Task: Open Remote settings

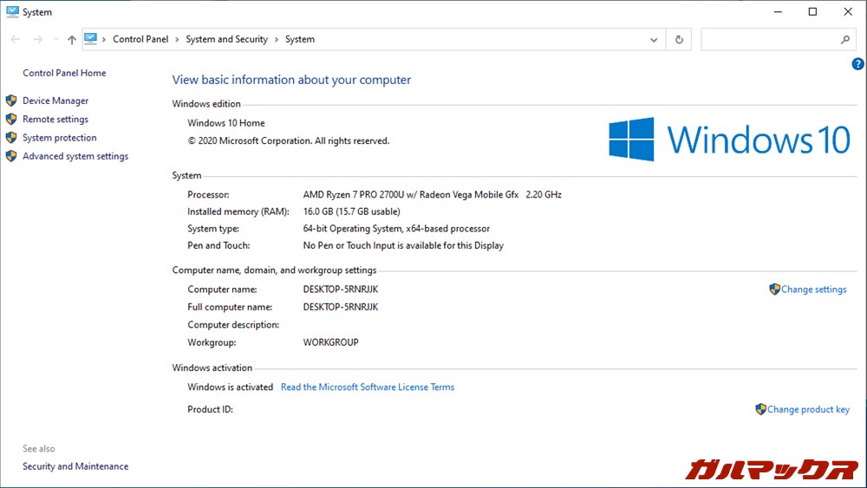Action: tap(55, 120)
